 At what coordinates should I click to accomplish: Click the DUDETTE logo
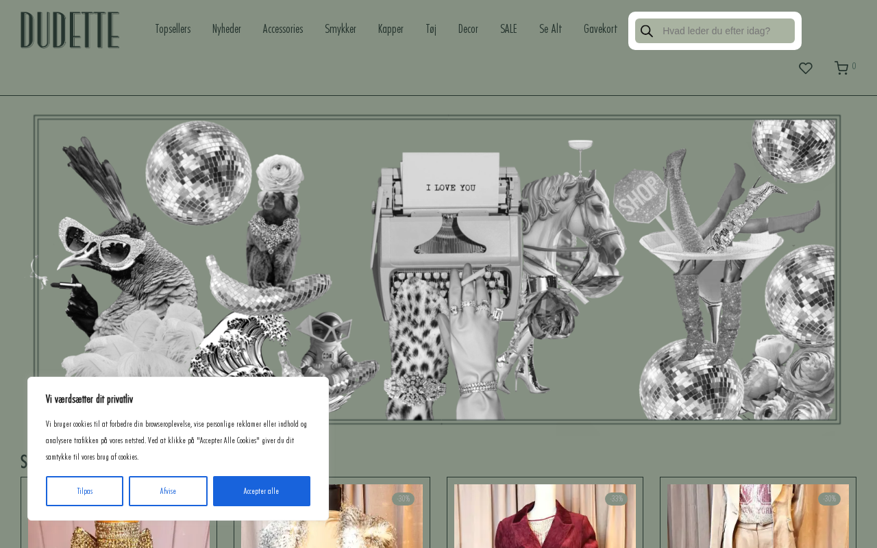(x=70, y=30)
